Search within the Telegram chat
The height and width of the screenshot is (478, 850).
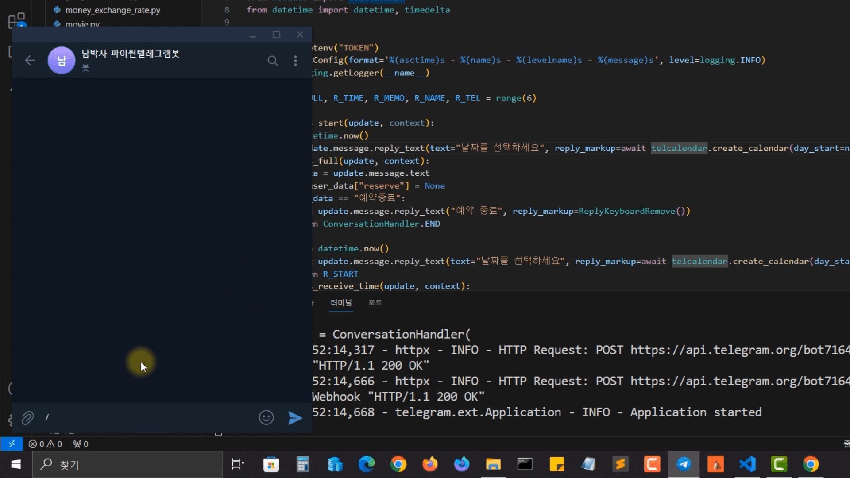[273, 61]
